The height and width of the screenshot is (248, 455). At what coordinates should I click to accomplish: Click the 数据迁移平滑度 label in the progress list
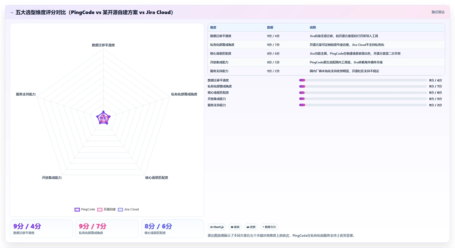[218, 80]
